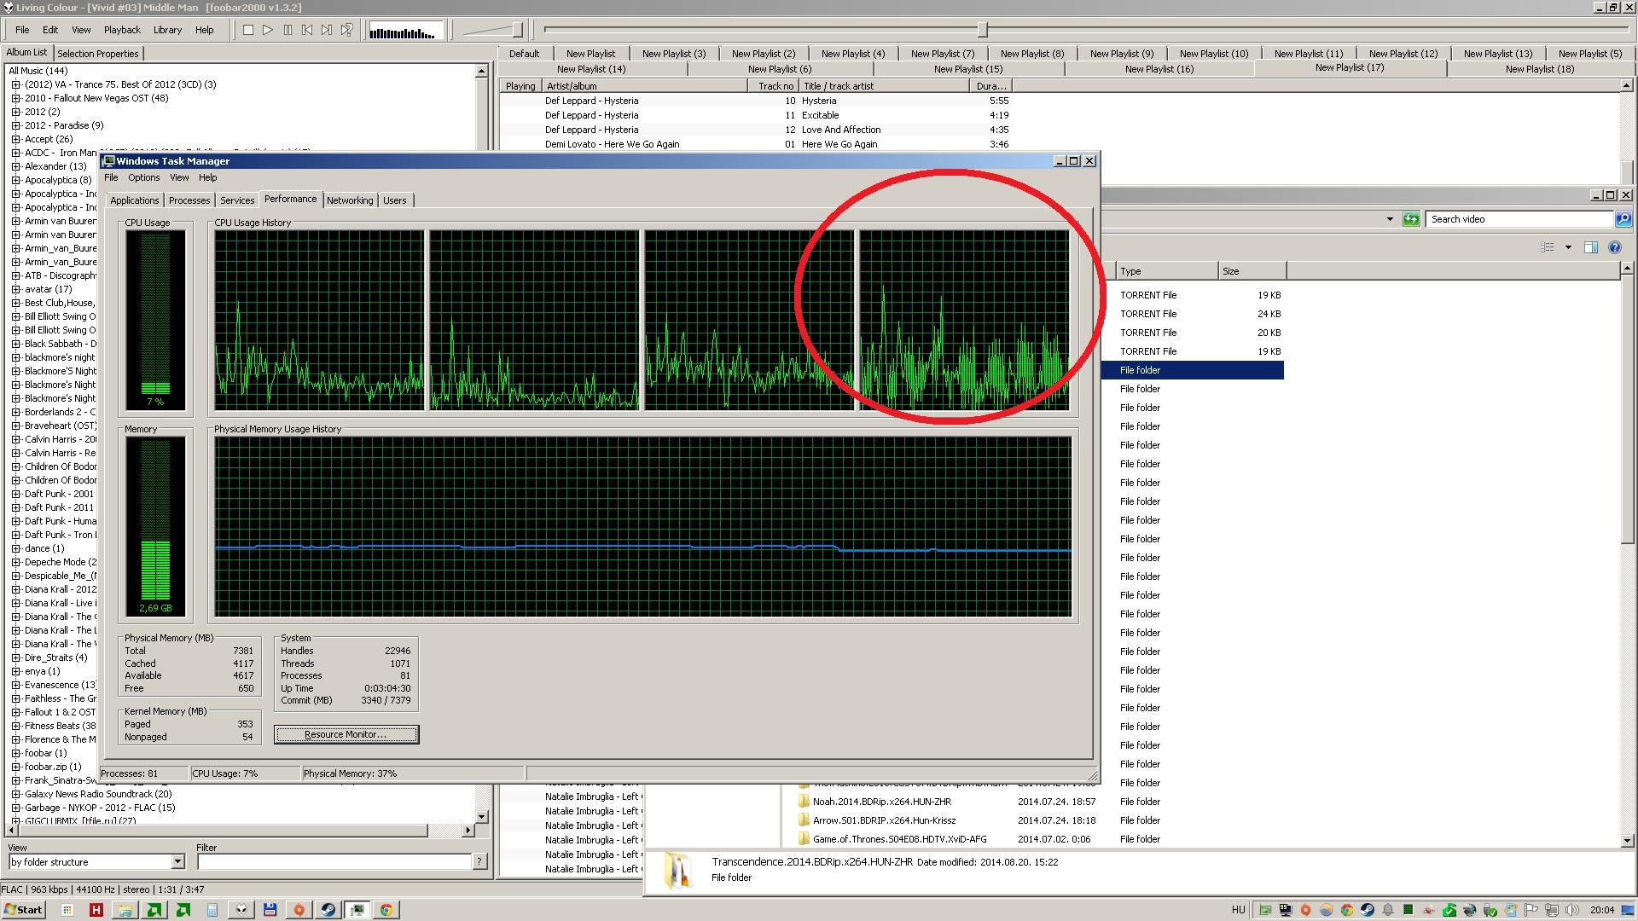Click Safely Remove Hardware tray icon

(1490, 910)
